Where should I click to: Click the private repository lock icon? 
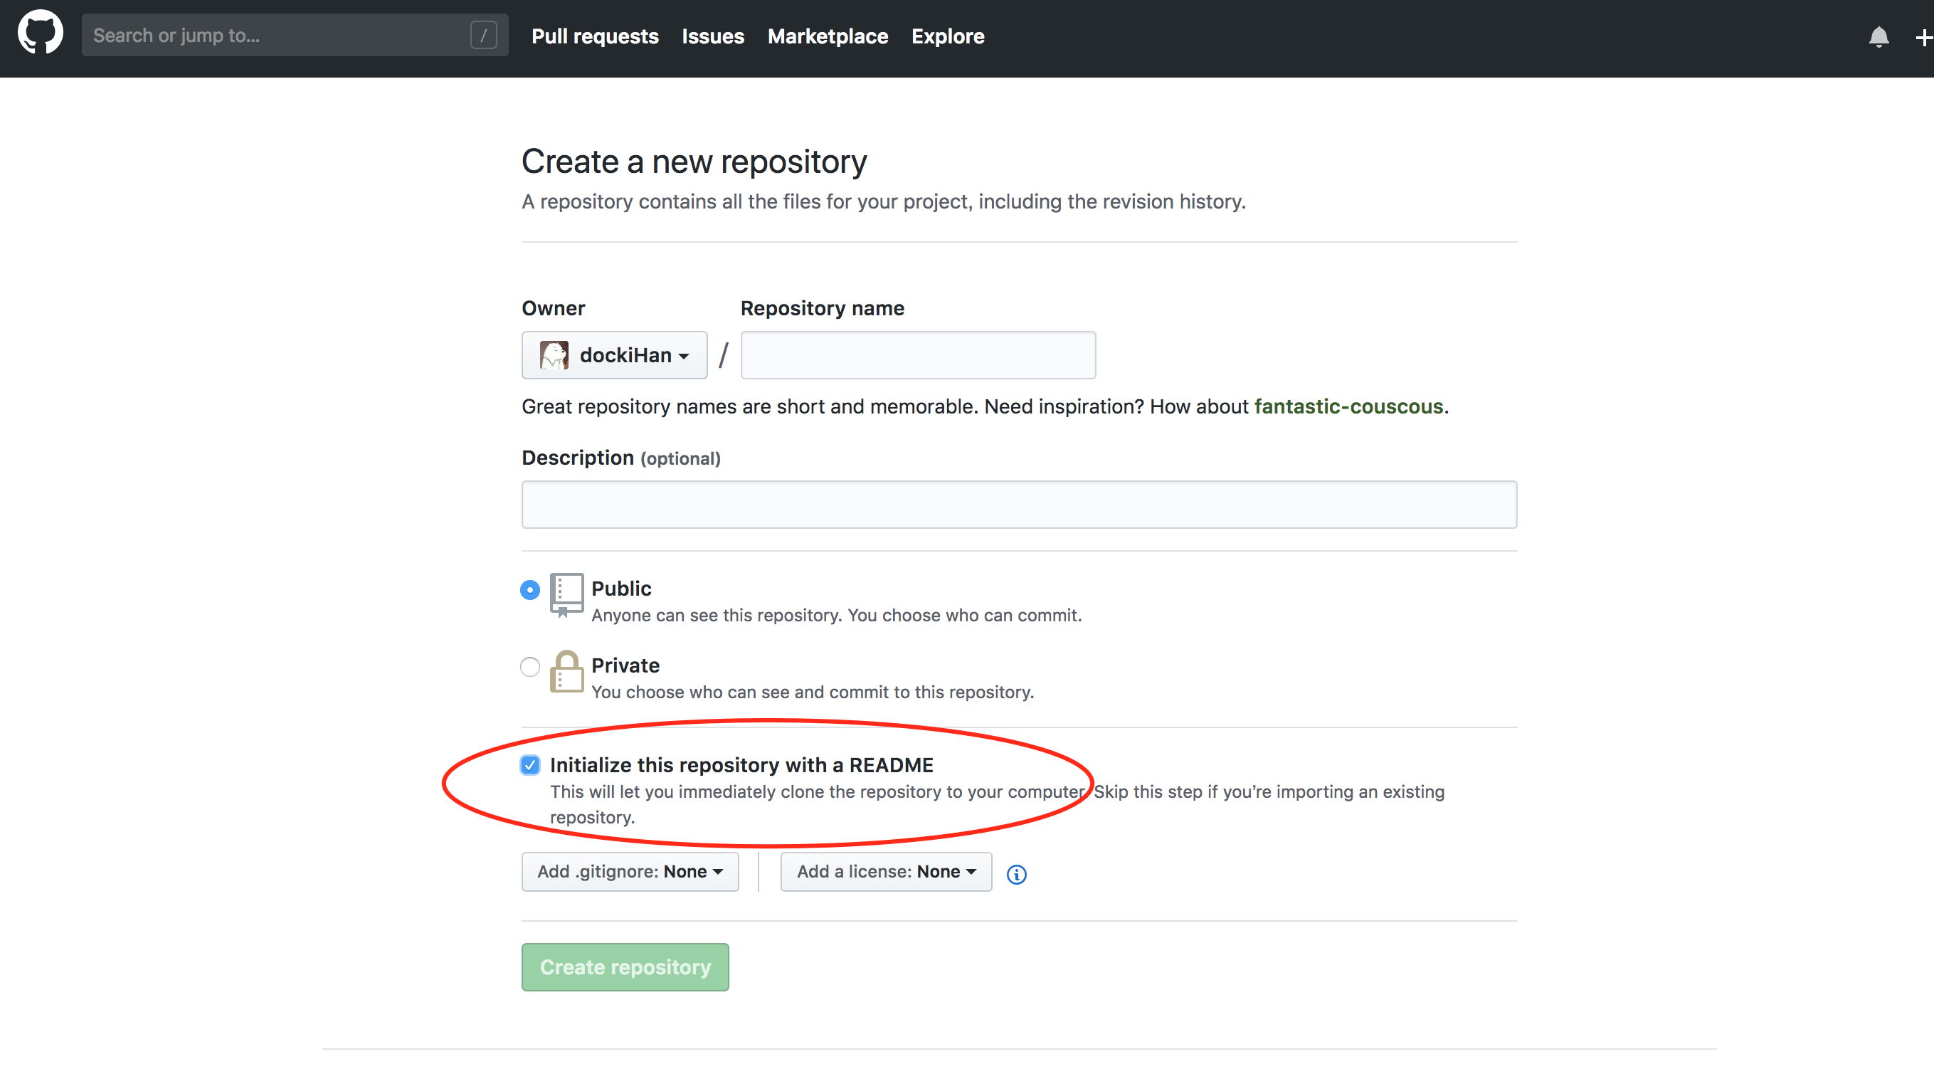(566, 672)
